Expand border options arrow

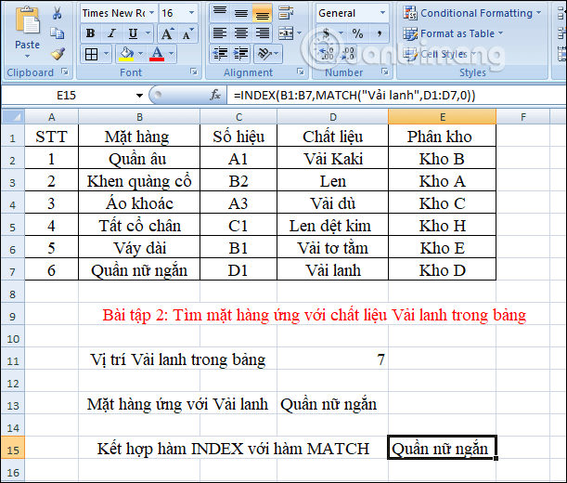pos(107,54)
